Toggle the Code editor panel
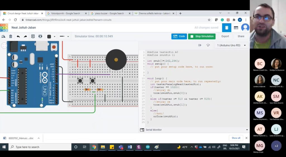286x157 pixels. tap(179, 36)
